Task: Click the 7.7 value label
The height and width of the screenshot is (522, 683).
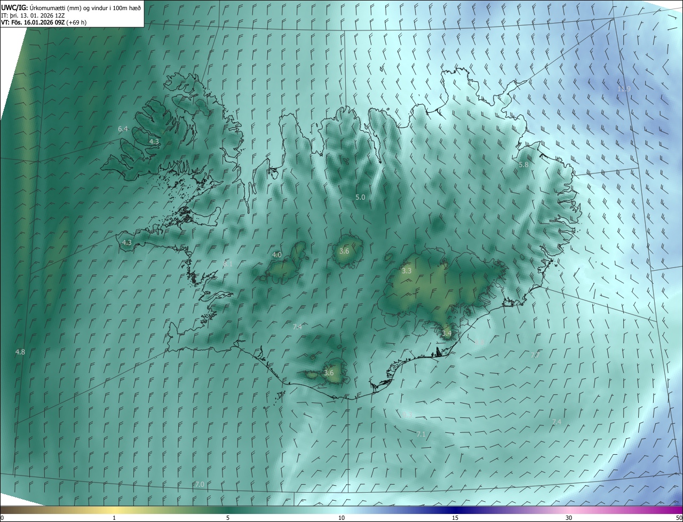Action: click(x=536, y=355)
